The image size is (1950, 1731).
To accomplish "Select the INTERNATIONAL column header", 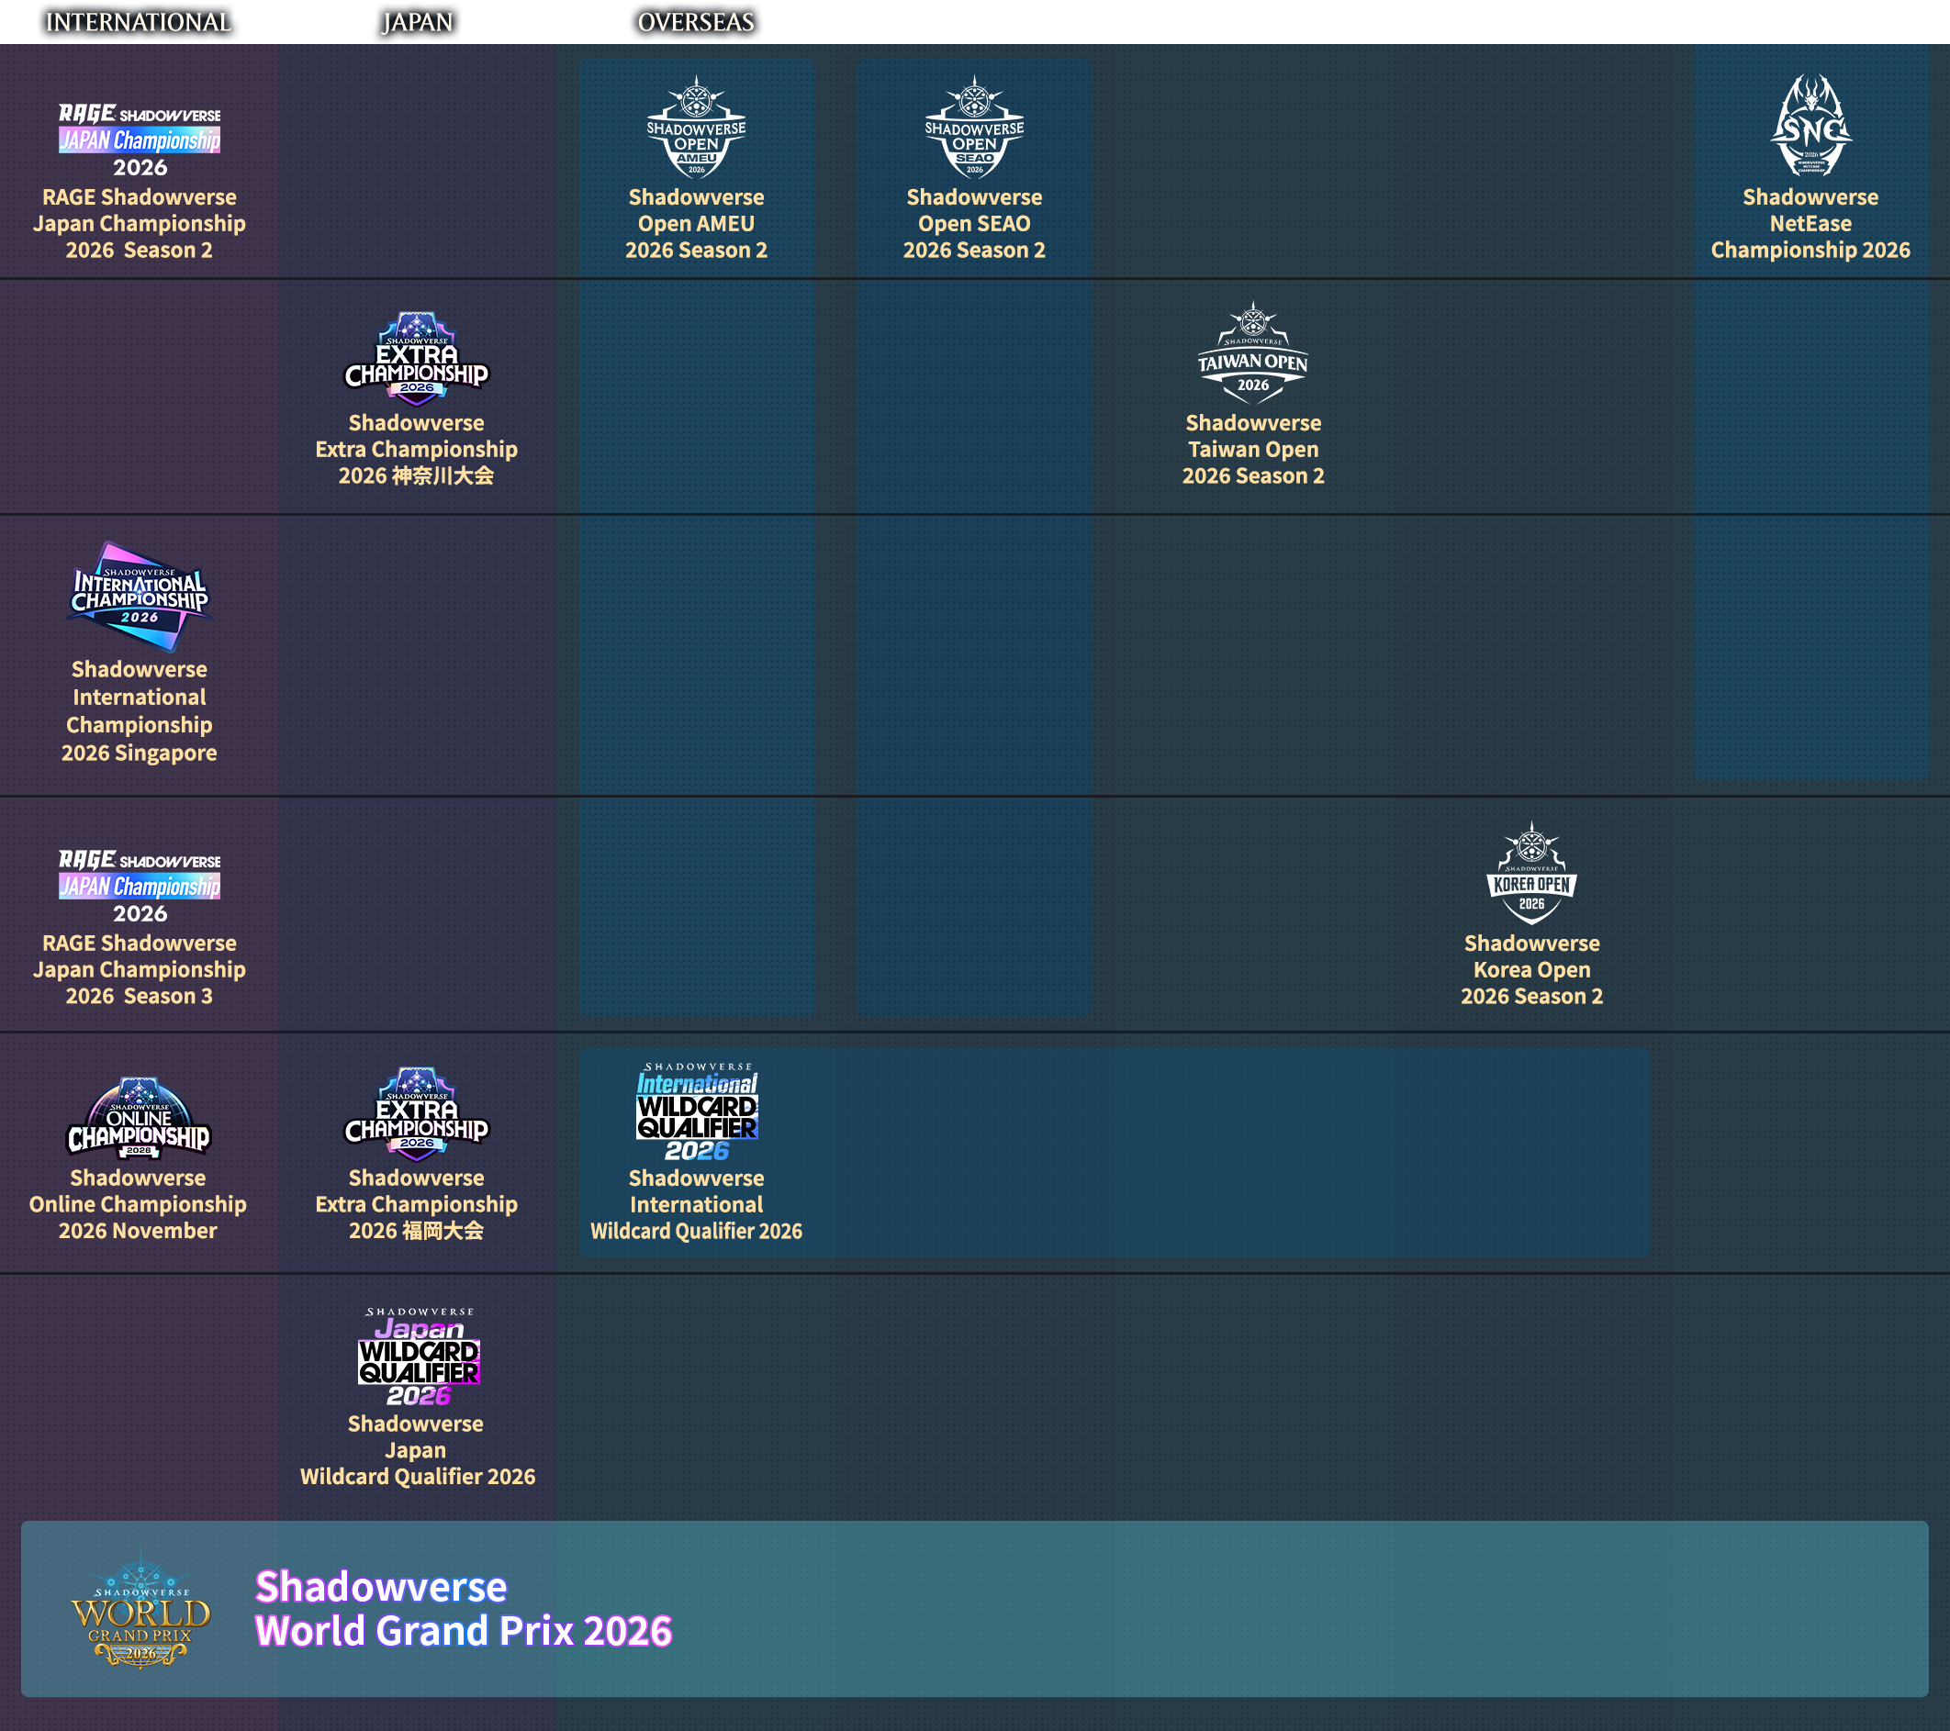I will pyautogui.click(x=139, y=22).
